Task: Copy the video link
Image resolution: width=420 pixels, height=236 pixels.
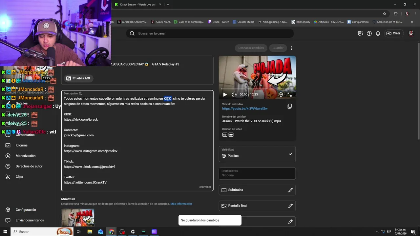Action: tap(289, 106)
